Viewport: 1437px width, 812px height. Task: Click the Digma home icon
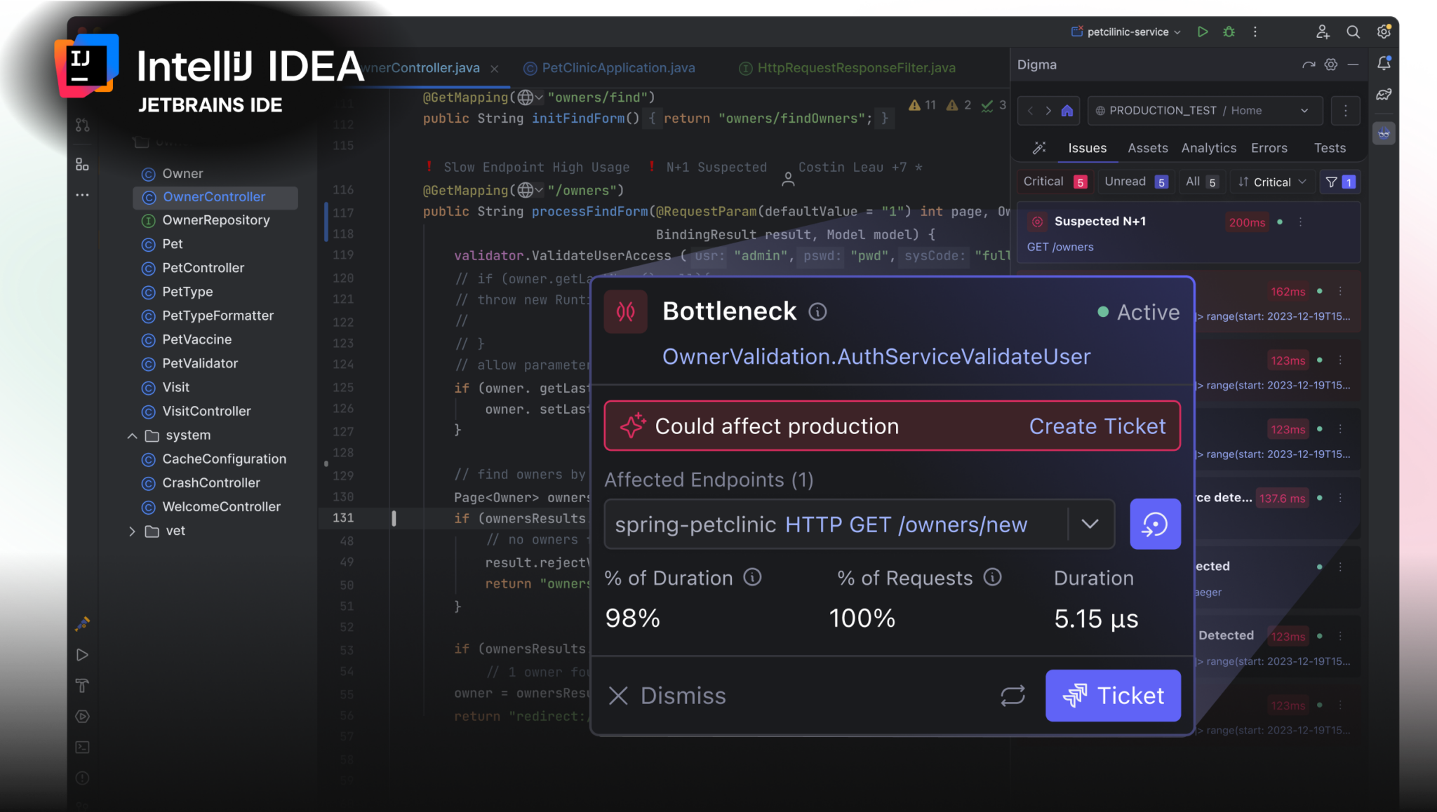pyautogui.click(x=1067, y=111)
